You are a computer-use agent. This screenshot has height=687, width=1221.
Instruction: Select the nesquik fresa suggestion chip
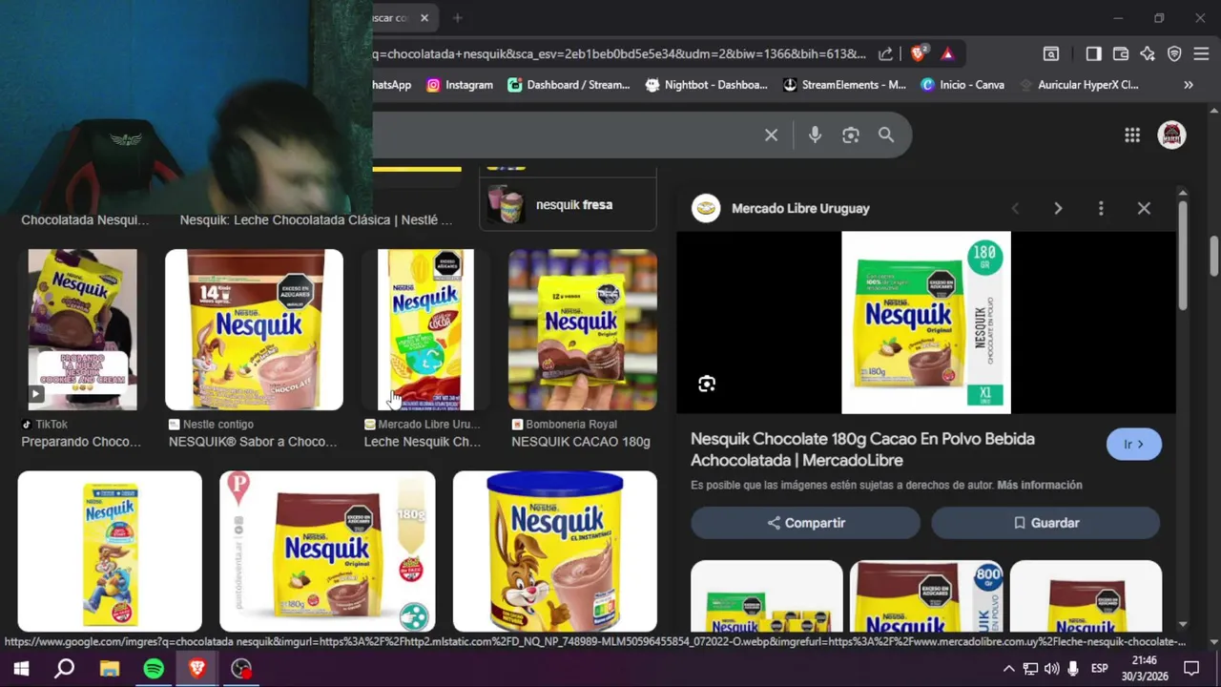pos(568,204)
